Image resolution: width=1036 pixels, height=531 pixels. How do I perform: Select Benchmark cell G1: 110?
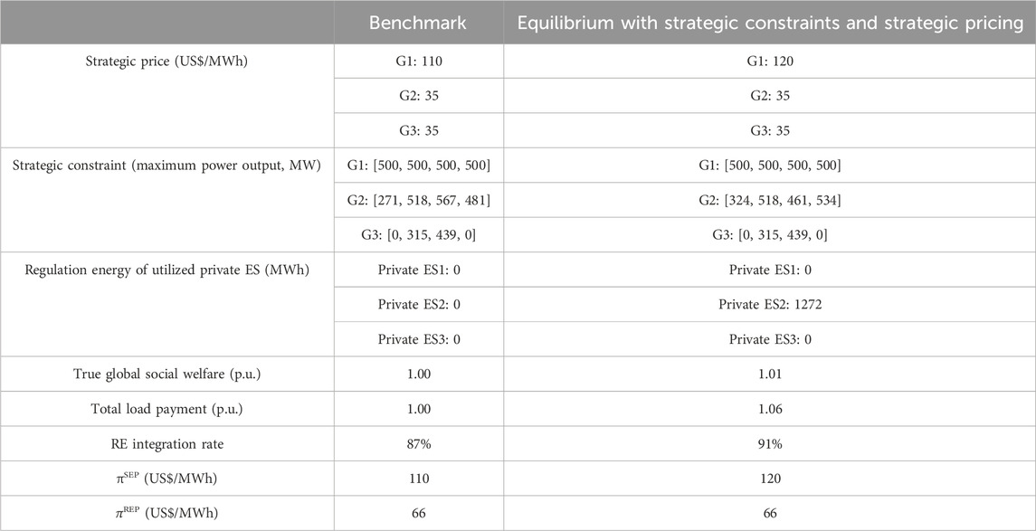point(418,62)
